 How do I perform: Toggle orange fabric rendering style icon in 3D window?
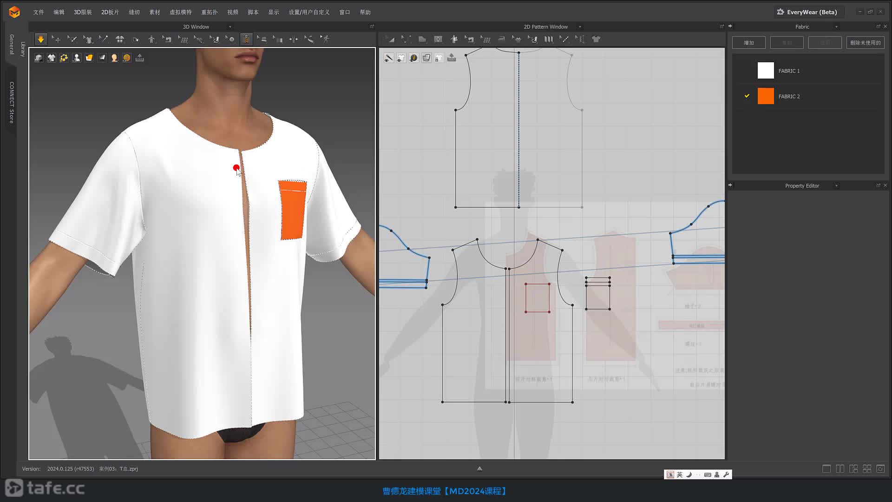coord(89,58)
